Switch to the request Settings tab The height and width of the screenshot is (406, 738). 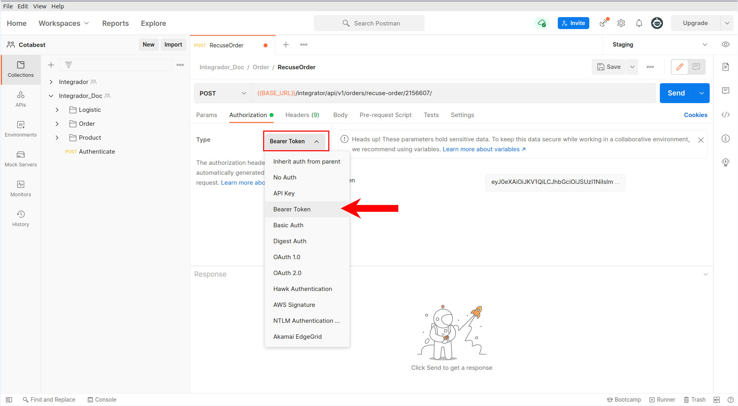(462, 115)
